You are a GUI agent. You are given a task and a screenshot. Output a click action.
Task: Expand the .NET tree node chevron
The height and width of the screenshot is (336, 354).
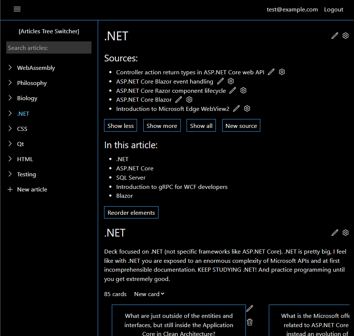coord(10,113)
